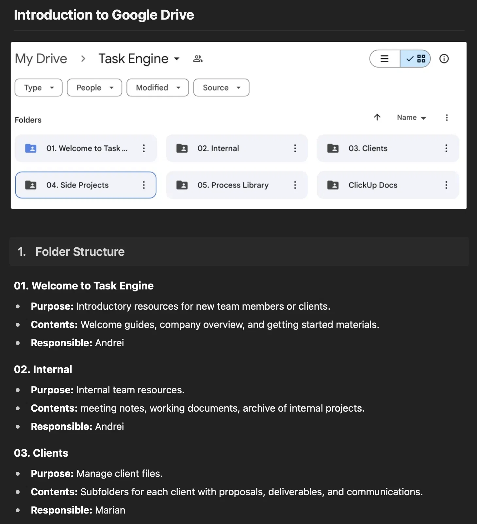Click the 'Contents: Welcome guides' bullet line
This screenshot has height=524, width=477.
(x=205, y=324)
